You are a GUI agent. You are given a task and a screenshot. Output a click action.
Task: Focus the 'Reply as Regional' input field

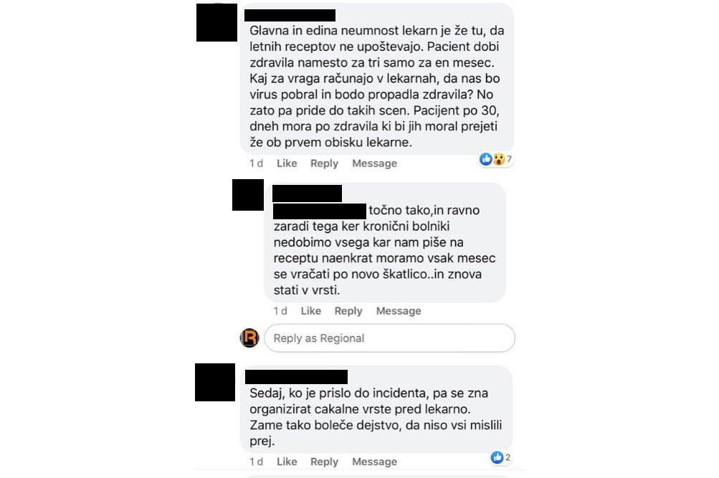(390, 338)
